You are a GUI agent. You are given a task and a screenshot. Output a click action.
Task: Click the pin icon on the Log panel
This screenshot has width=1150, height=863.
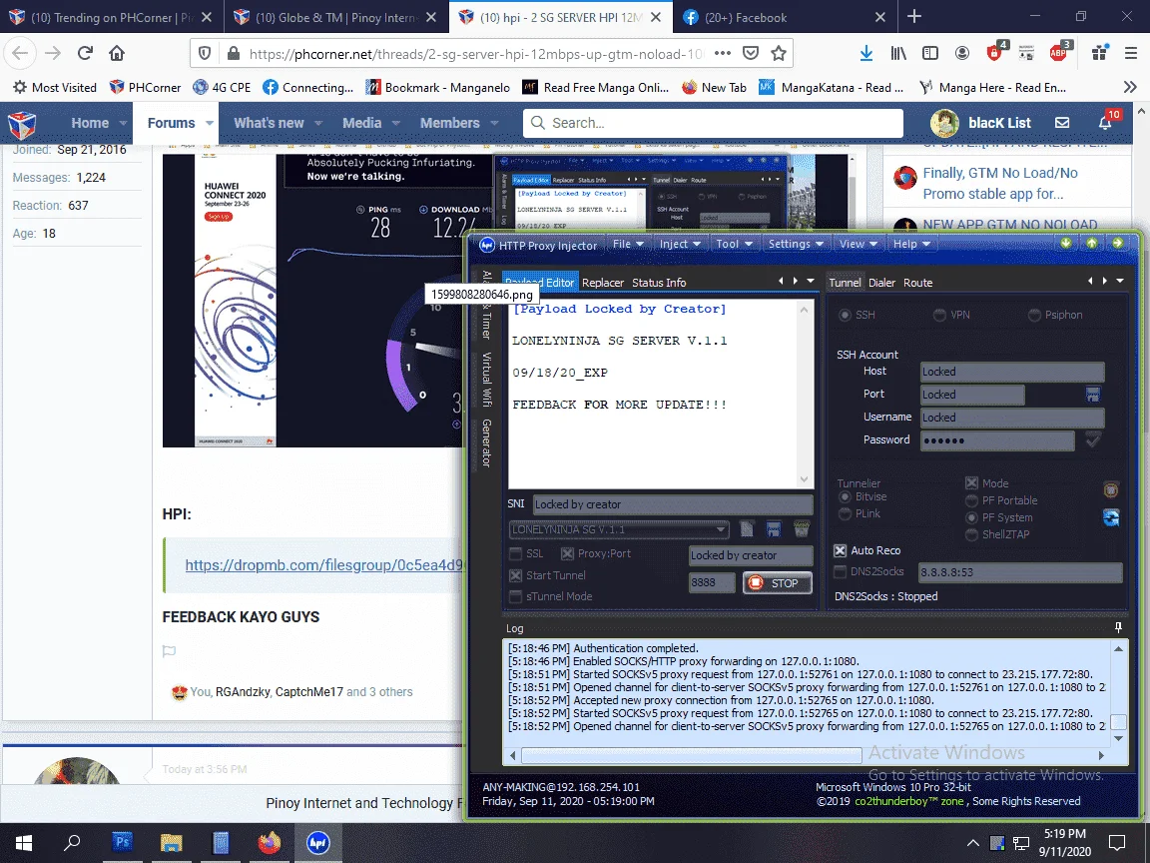click(1118, 627)
